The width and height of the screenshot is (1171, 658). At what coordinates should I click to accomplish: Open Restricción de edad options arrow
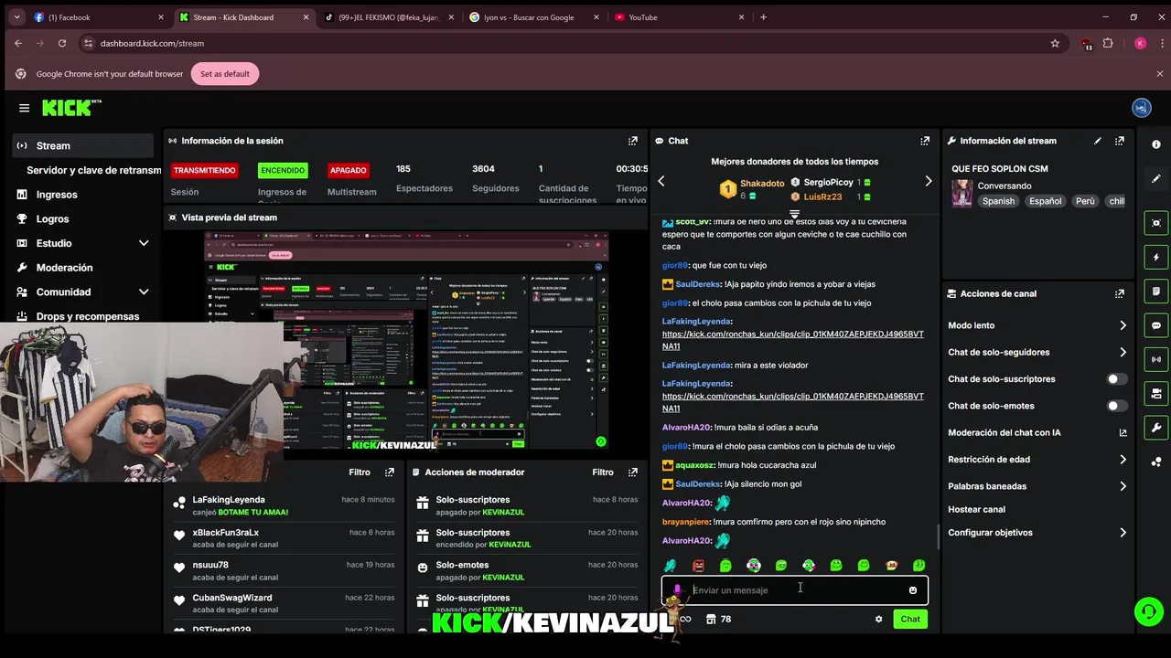(1123, 460)
